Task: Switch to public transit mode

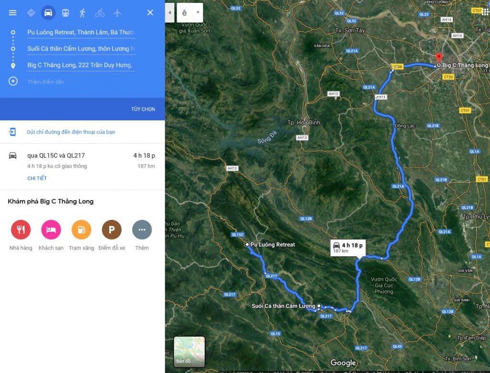Action: click(65, 13)
